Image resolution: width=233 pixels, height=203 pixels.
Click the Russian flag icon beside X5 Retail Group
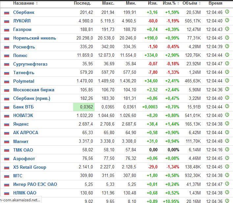pyautogui.click(x=7, y=167)
